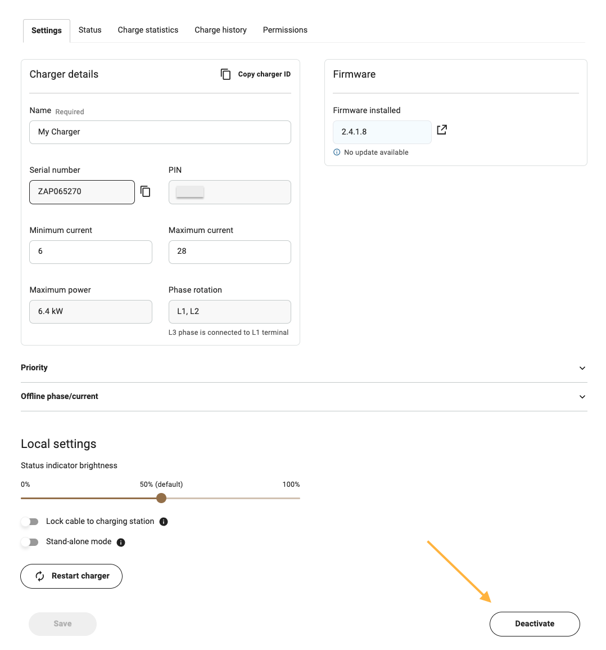Focus the Minimum current input

(91, 252)
